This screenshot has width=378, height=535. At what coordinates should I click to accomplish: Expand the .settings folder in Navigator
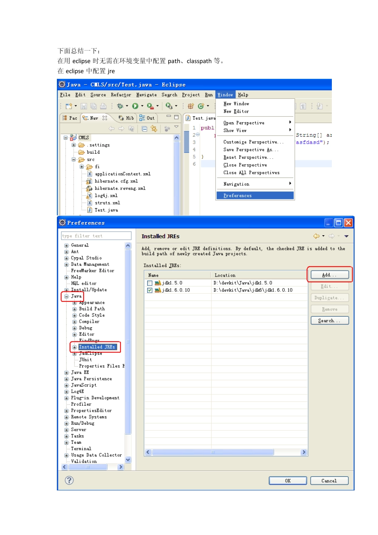coord(74,145)
